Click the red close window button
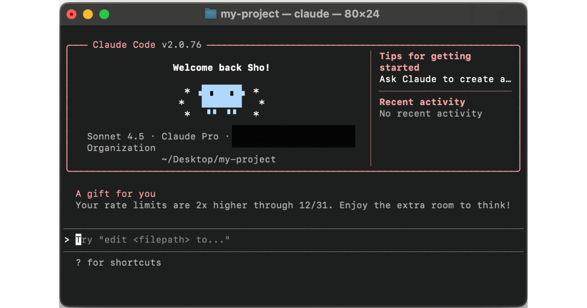The image size is (587, 308). tap(72, 14)
